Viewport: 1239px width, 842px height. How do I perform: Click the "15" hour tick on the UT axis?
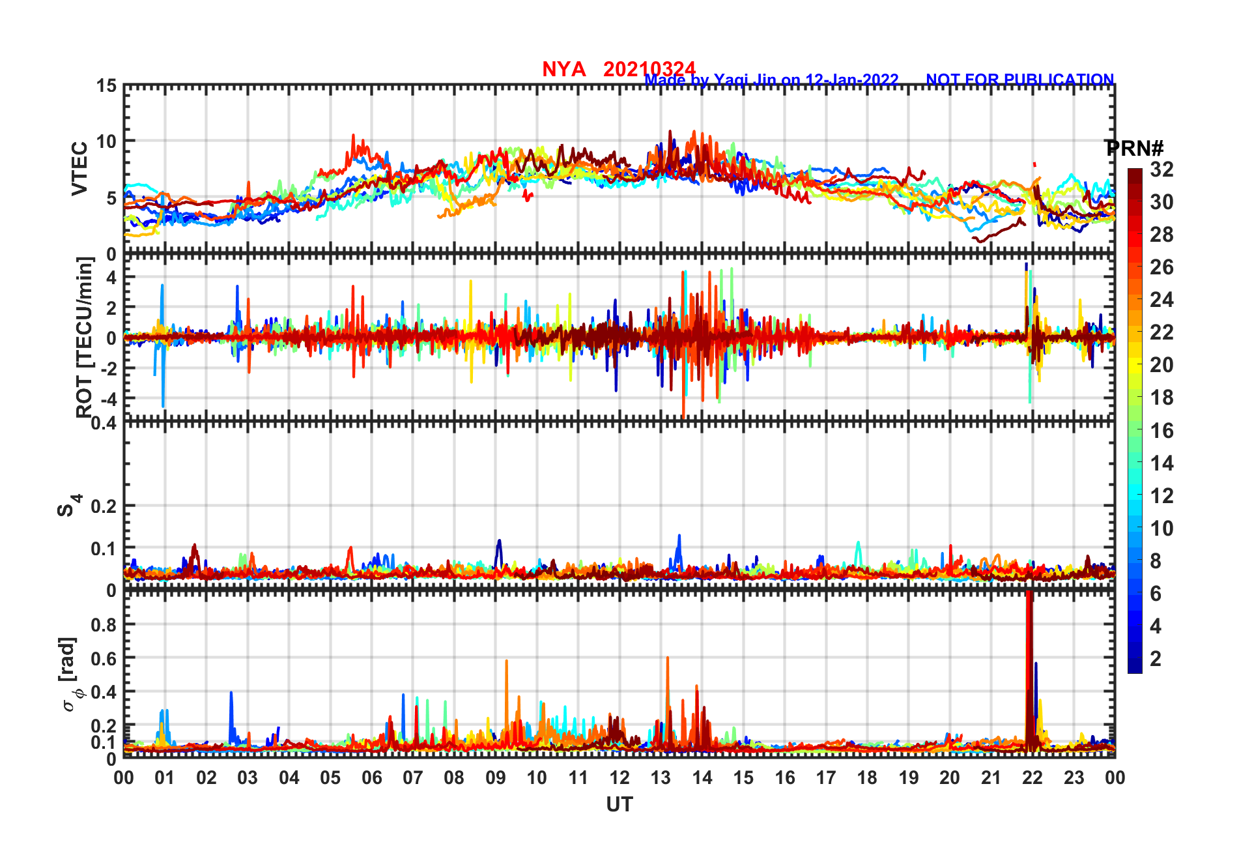point(743,778)
